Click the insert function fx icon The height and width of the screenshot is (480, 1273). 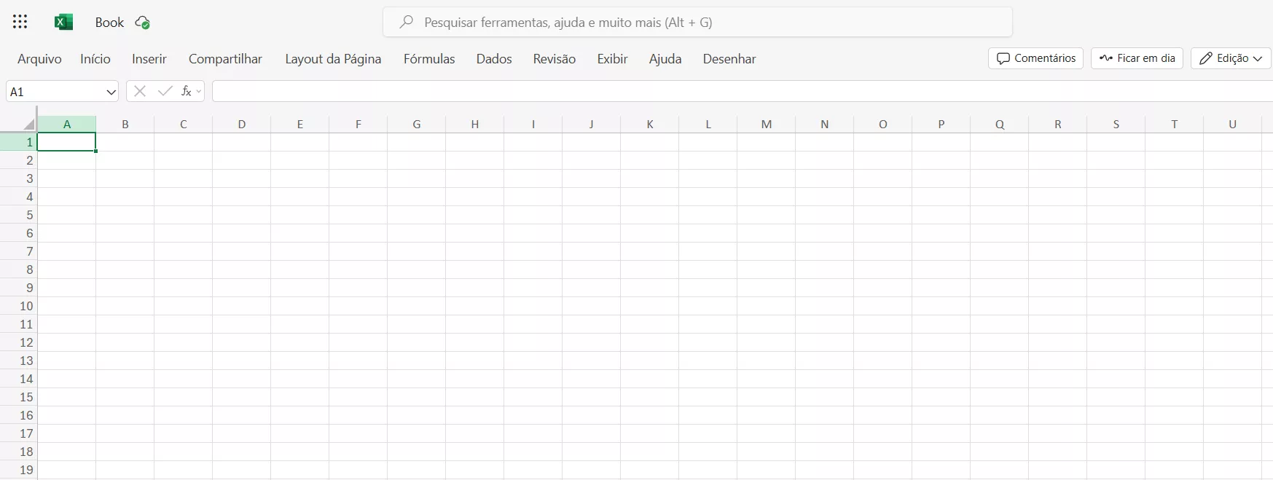point(186,91)
